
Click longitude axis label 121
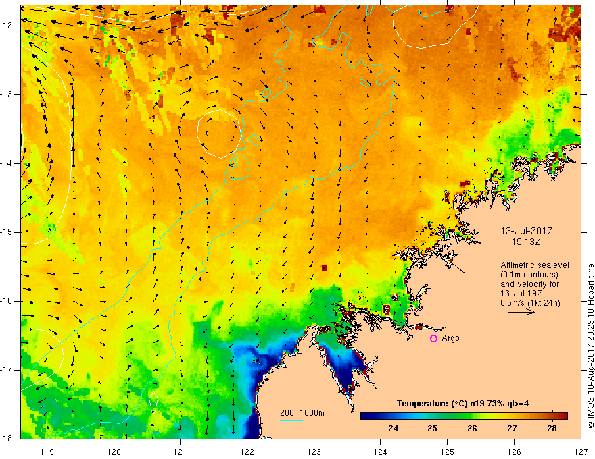coord(181,452)
